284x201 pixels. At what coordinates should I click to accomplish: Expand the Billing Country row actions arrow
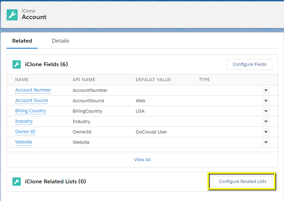[x=266, y=111]
